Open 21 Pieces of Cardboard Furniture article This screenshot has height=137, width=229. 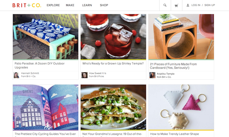[x=173, y=66]
